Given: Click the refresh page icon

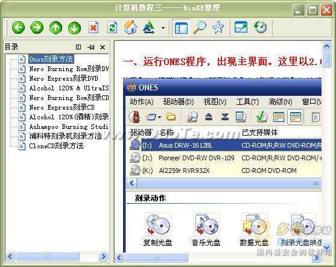Looking at the screenshot, I should (112, 27).
